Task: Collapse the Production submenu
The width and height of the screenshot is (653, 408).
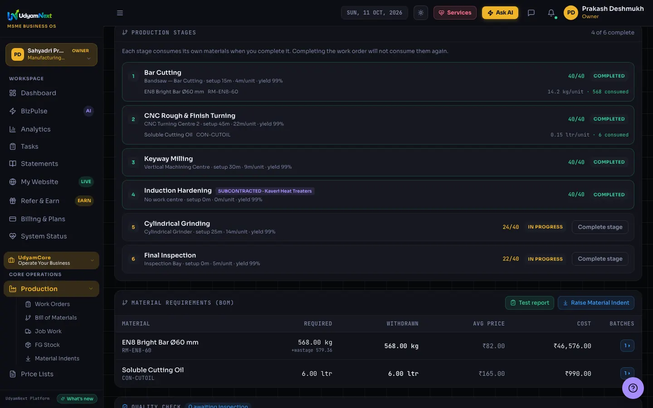Action: click(x=51, y=289)
